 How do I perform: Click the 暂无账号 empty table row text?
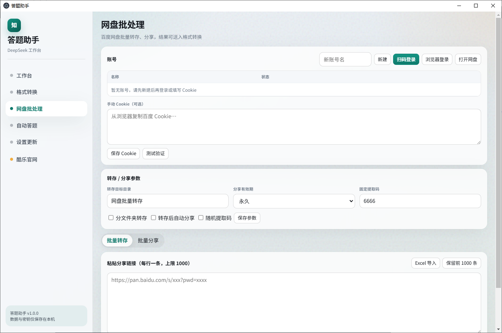point(154,90)
